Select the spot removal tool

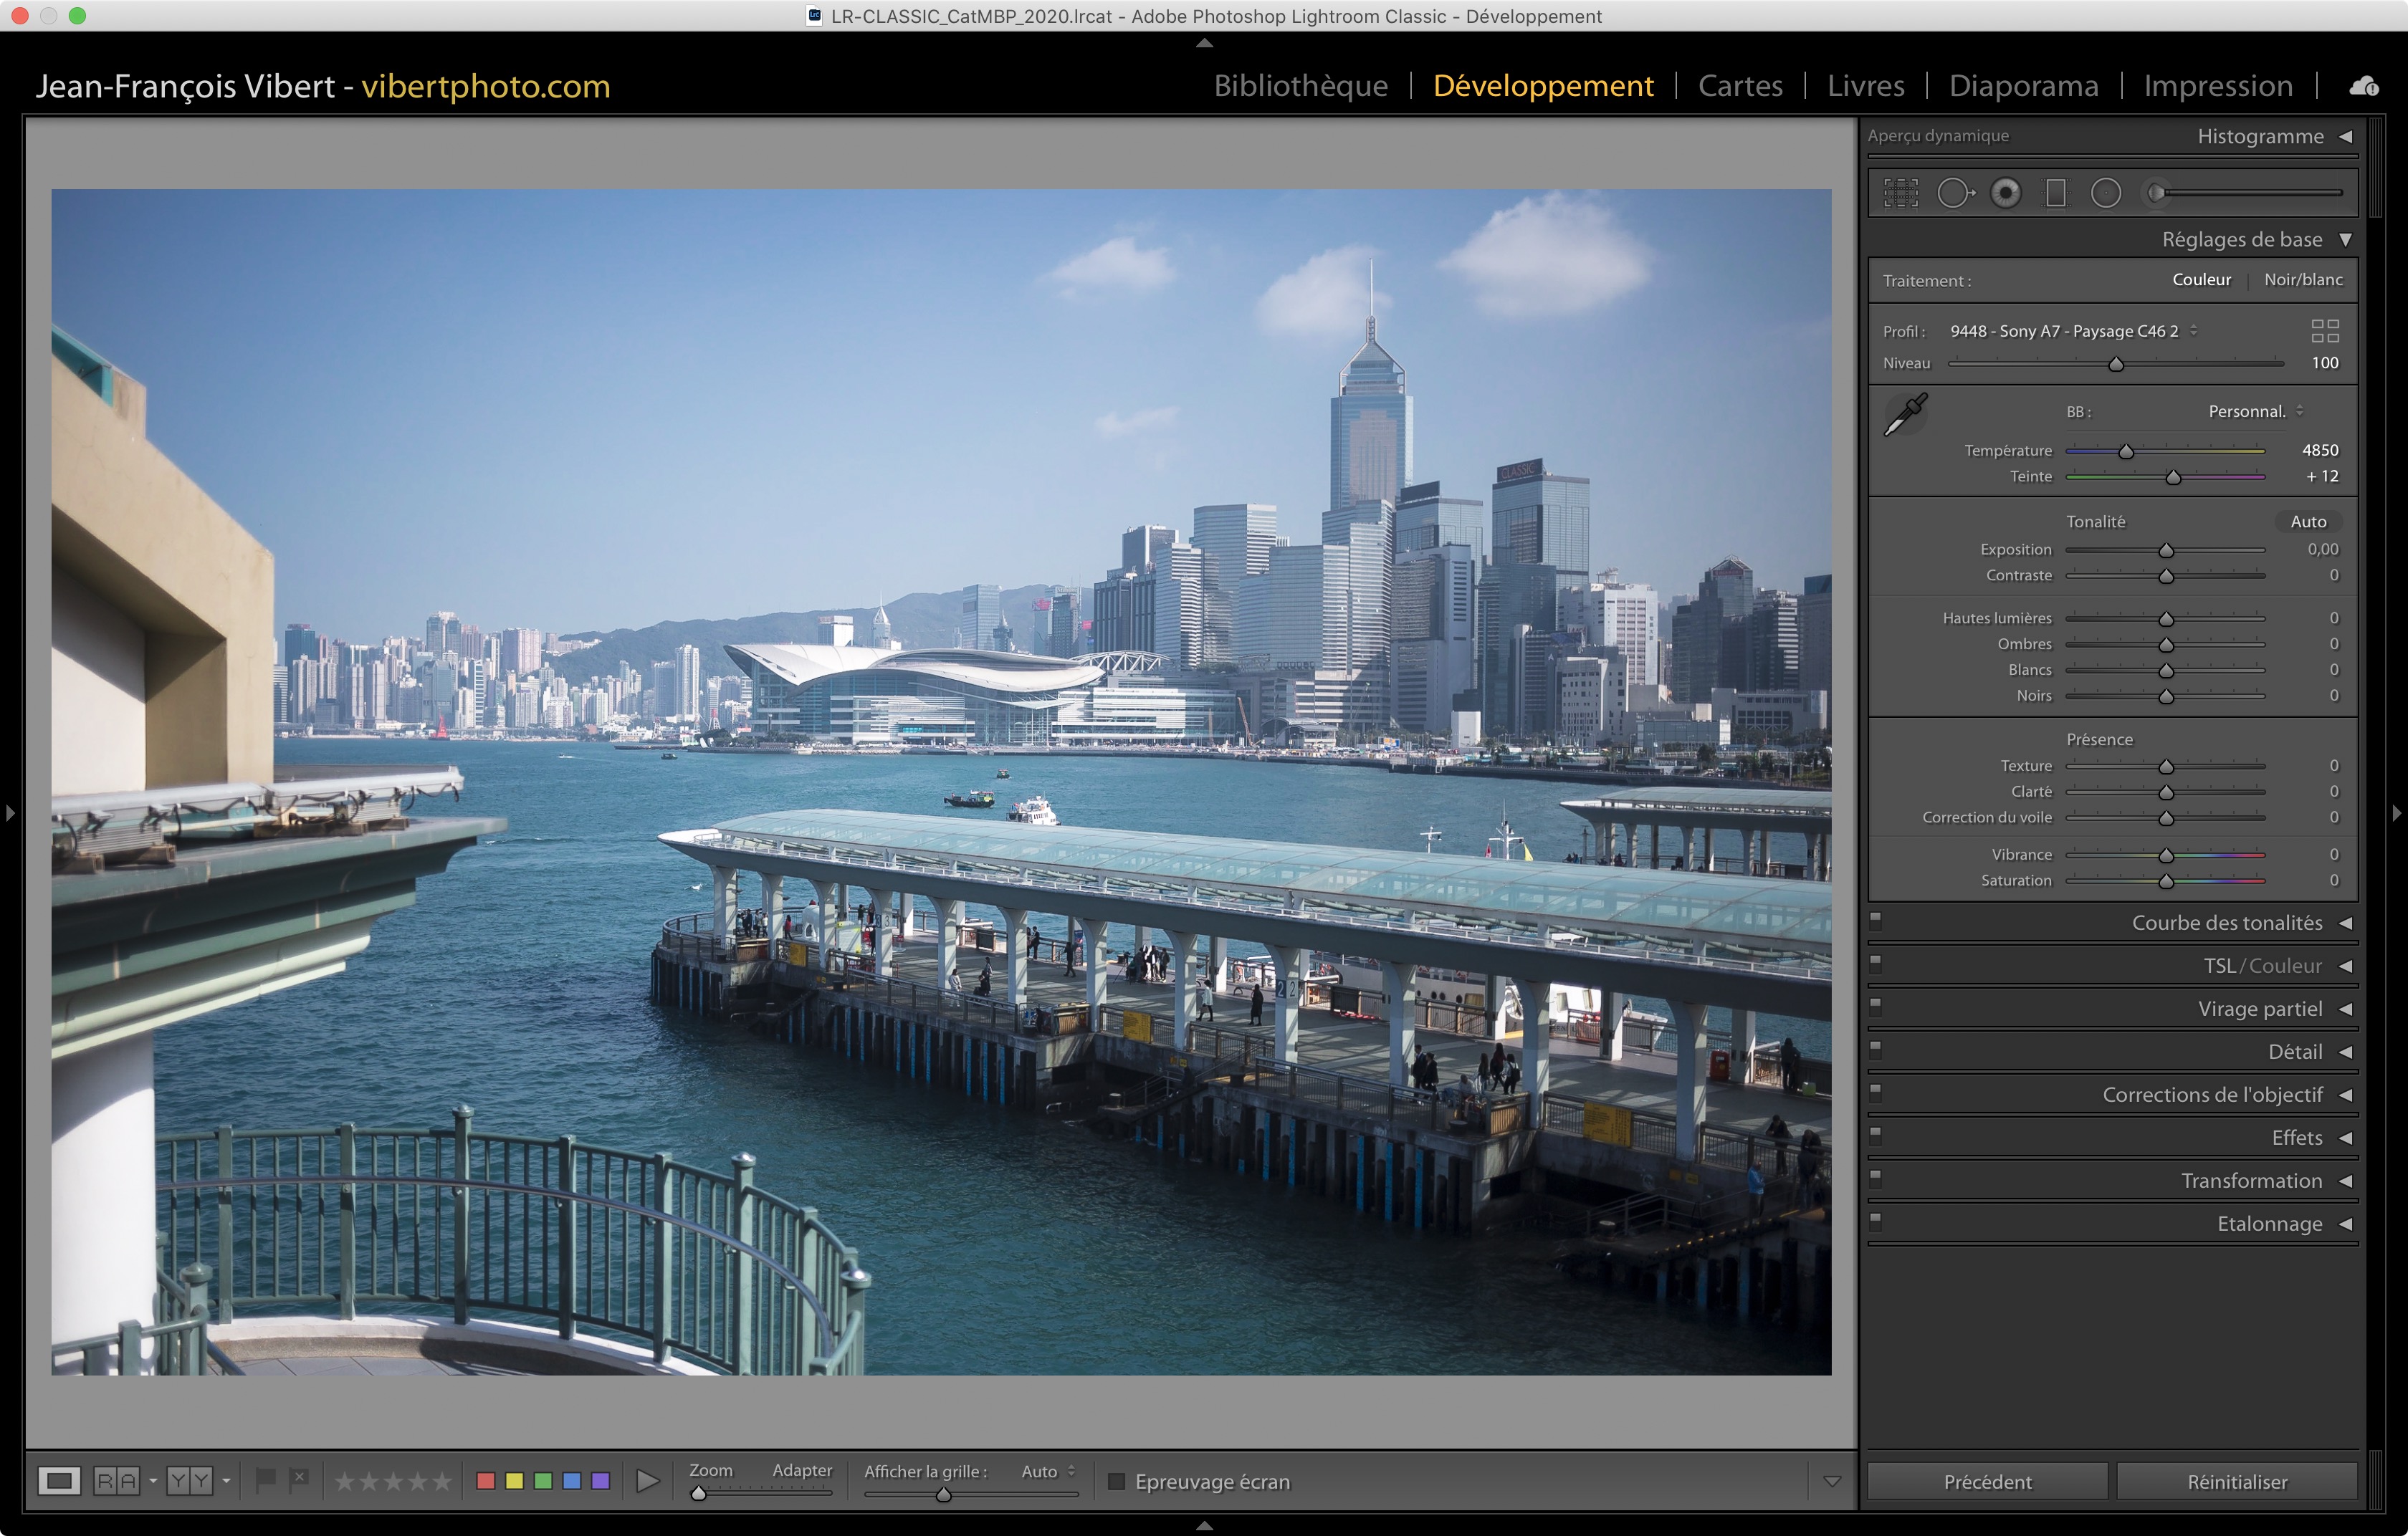tap(1954, 193)
